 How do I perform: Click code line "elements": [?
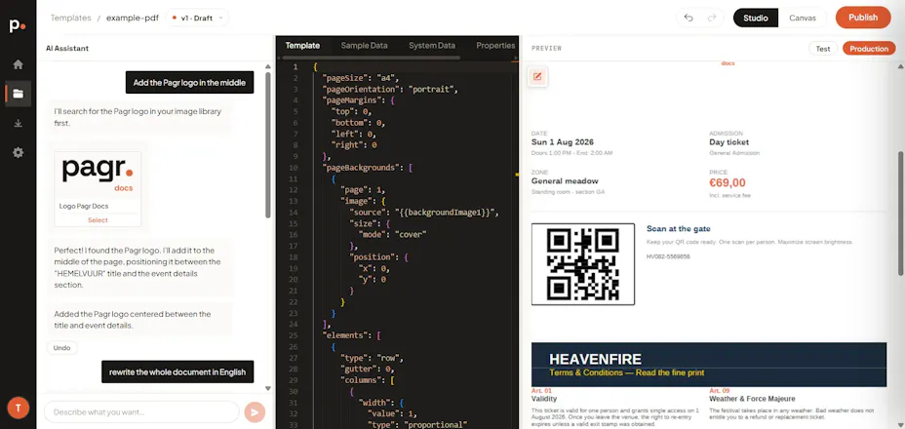351,334
